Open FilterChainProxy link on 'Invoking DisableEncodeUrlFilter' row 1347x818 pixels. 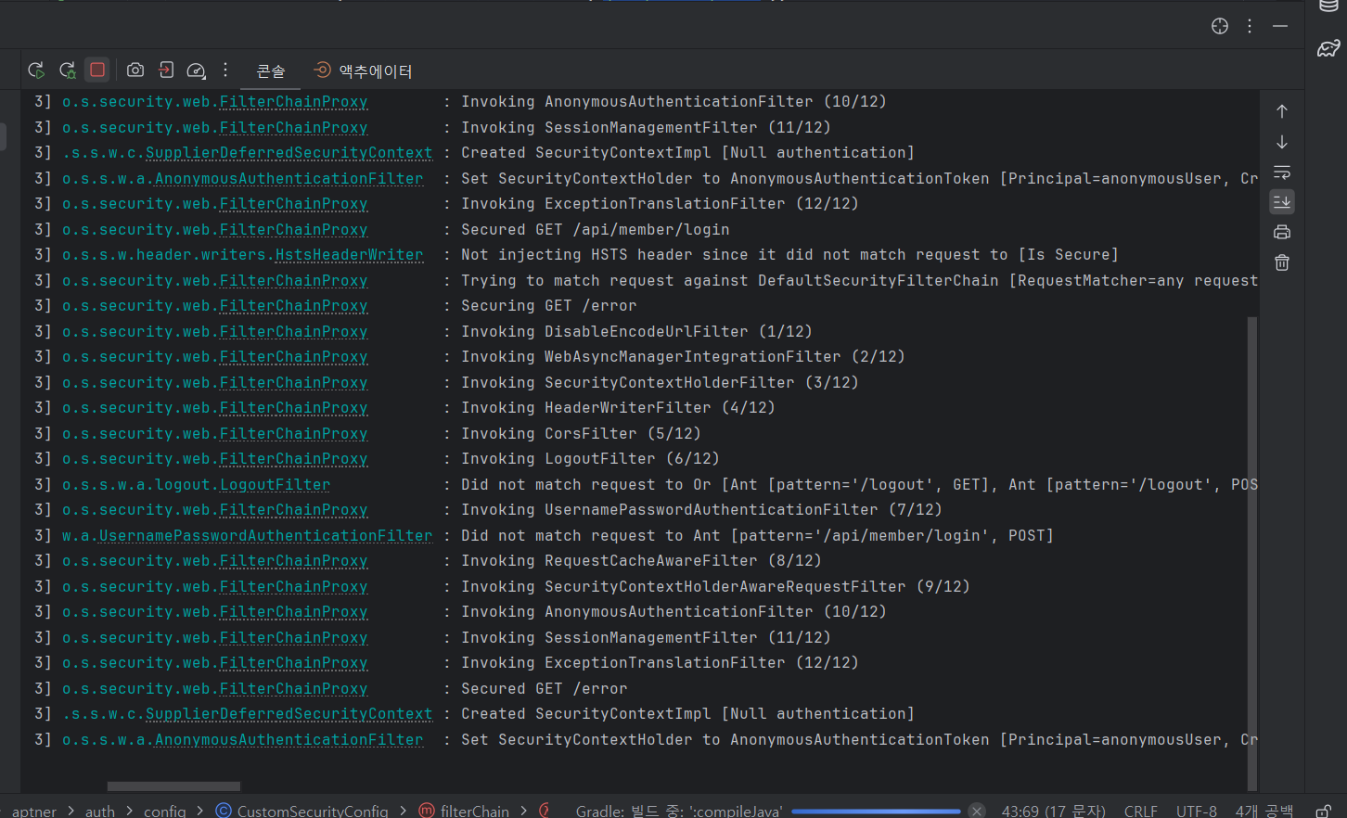[293, 331]
